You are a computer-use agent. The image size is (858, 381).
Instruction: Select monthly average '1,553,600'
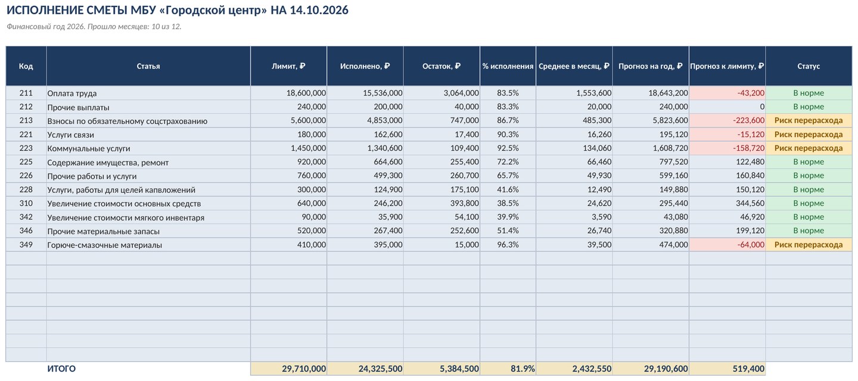pos(574,93)
